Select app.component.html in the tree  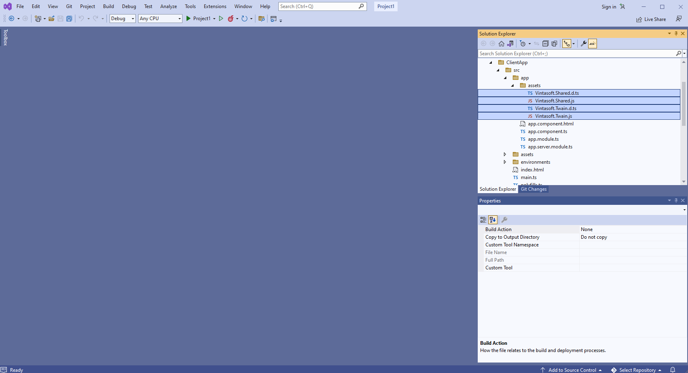tap(550, 124)
